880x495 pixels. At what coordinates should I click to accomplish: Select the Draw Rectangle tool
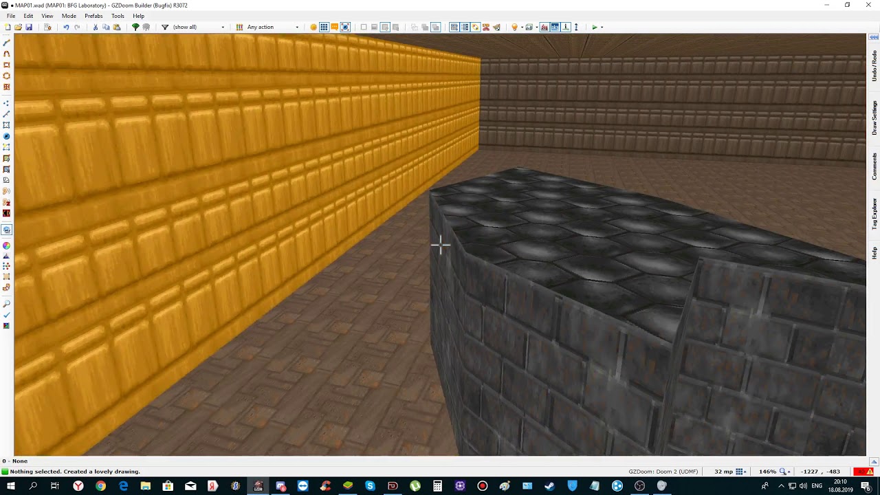click(x=7, y=65)
